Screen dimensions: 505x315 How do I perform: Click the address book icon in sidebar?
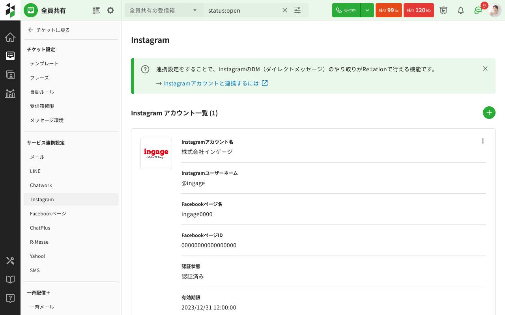coord(10,75)
